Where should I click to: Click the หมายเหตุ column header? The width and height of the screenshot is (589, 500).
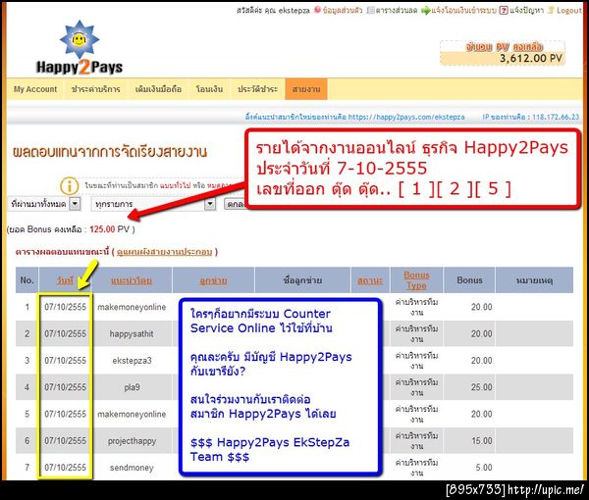pyautogui.click(x=534, y=280)
